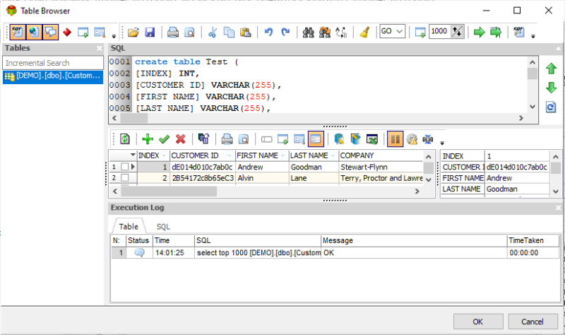
Task: Open the grid corner dropdown arrow
Action: click(x=133, y=155)
